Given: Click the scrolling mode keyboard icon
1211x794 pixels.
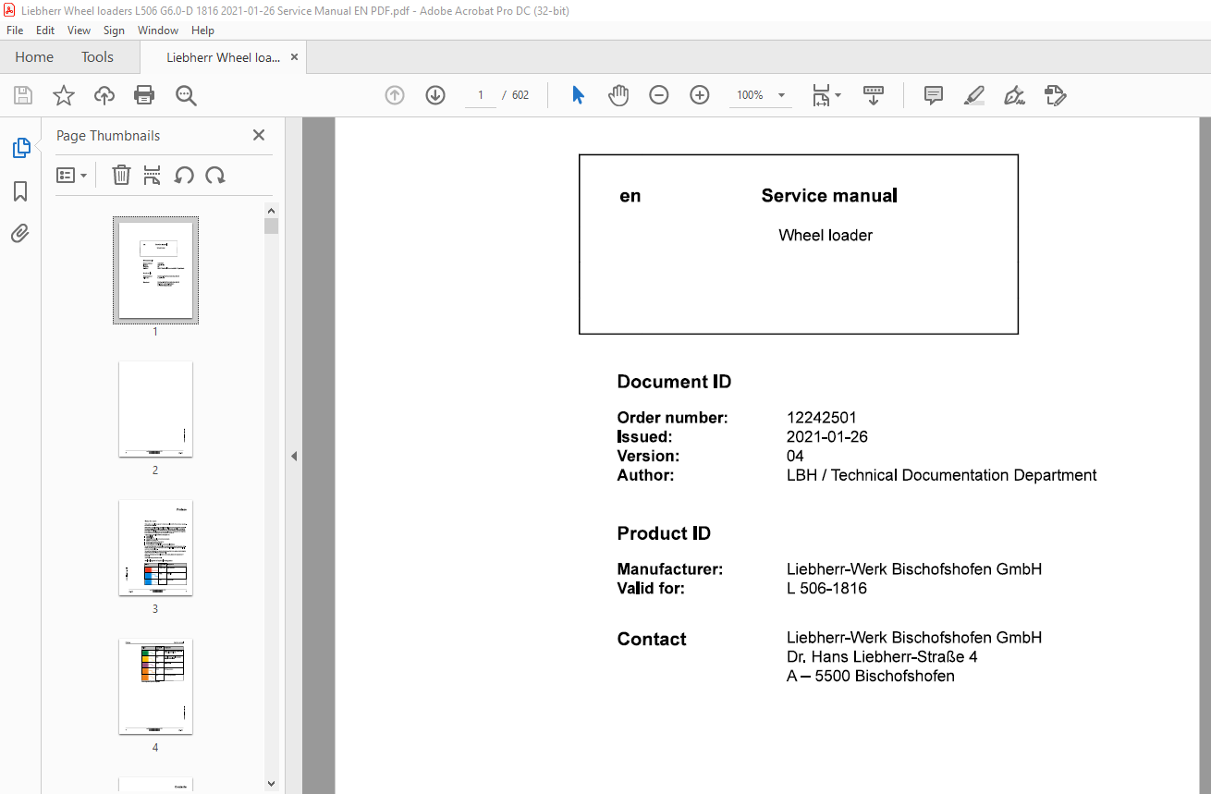Looking at the screenshot, I should (x=874, y=95).
